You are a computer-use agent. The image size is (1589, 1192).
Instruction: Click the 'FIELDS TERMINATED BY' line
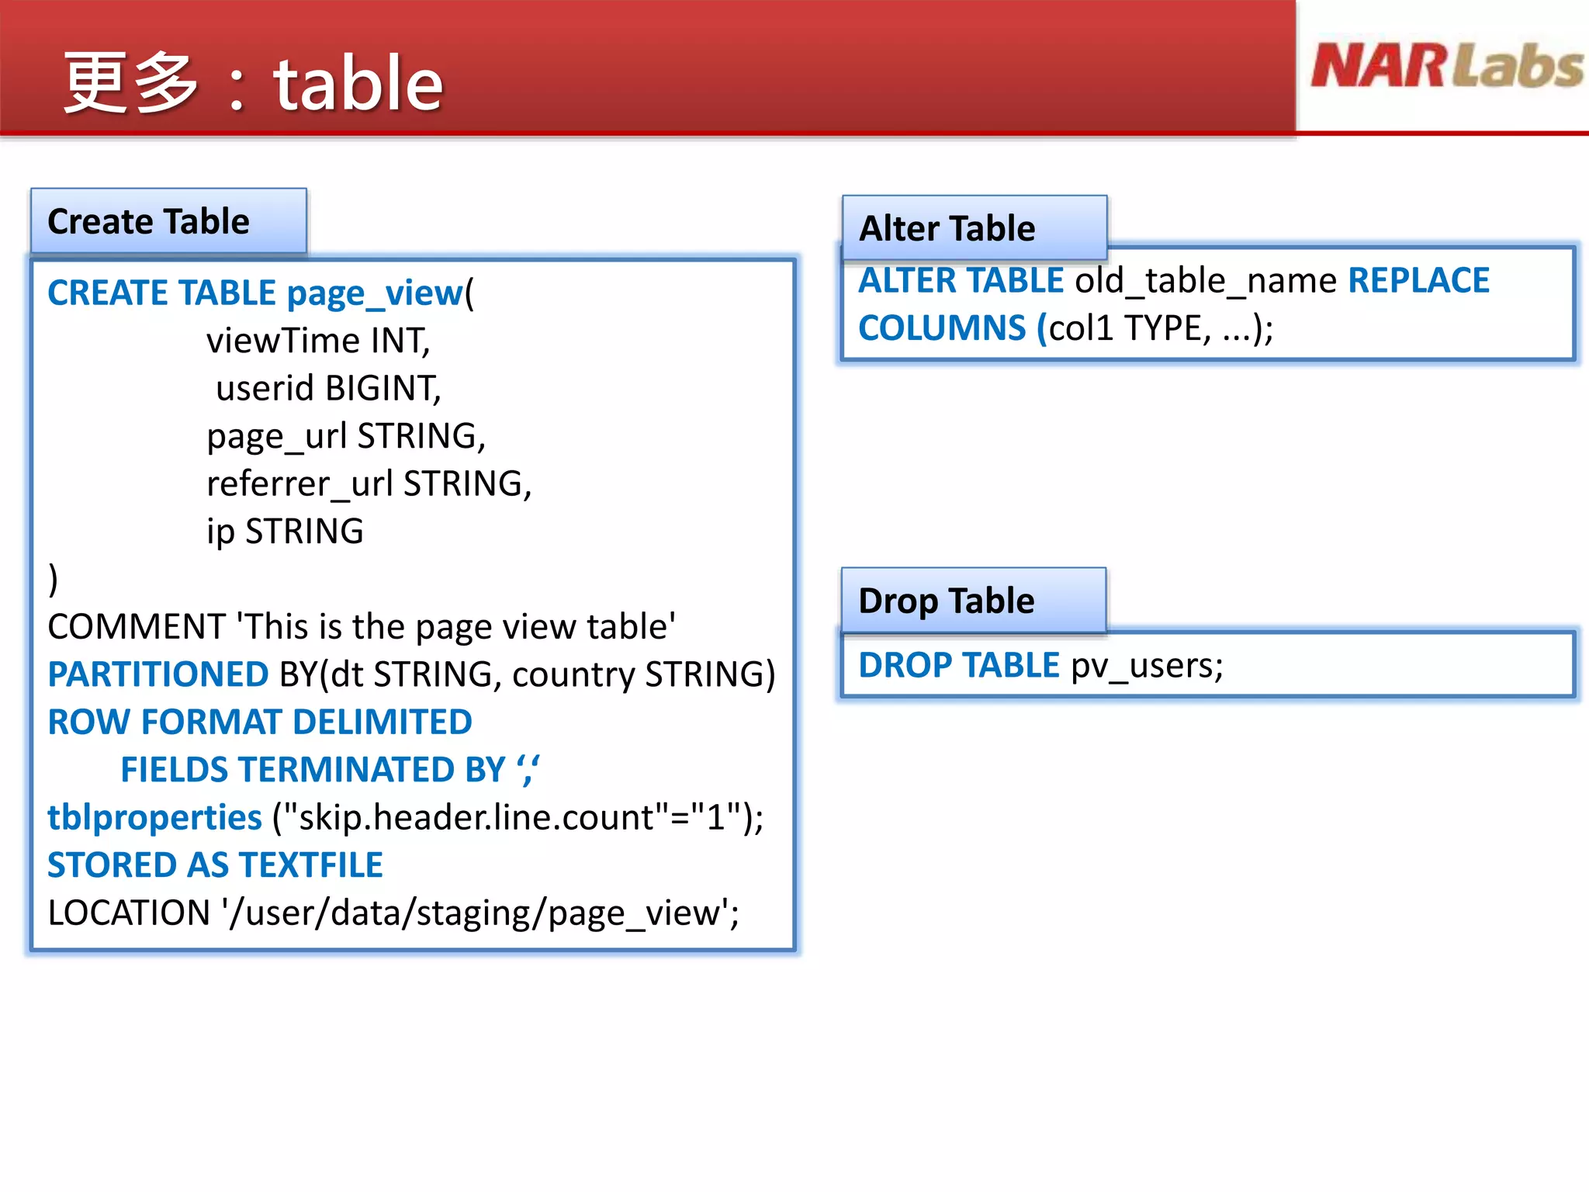click(331, 770)
